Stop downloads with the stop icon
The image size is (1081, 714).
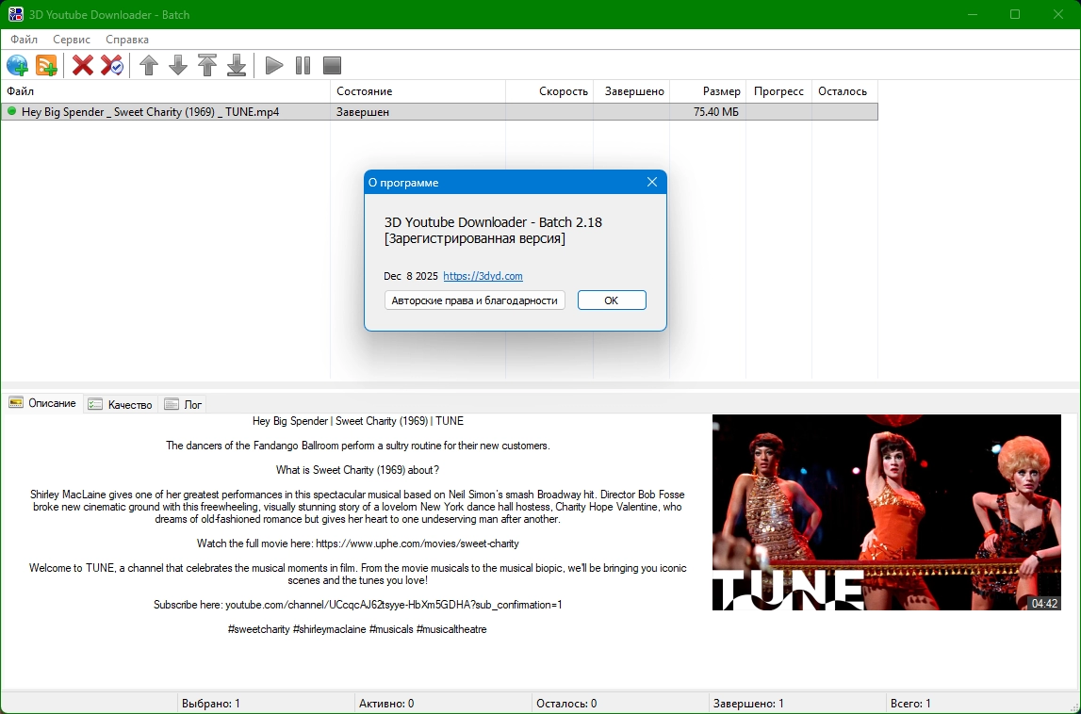[333, 66]
